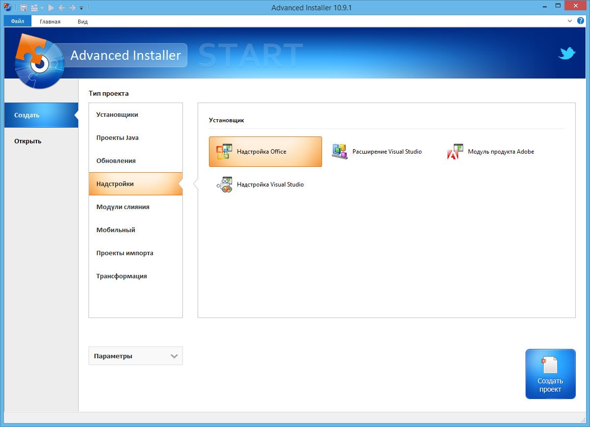This screenshot has height=427, width=590.
Task: Choose the Обновления project type
Action: point(136,161)
